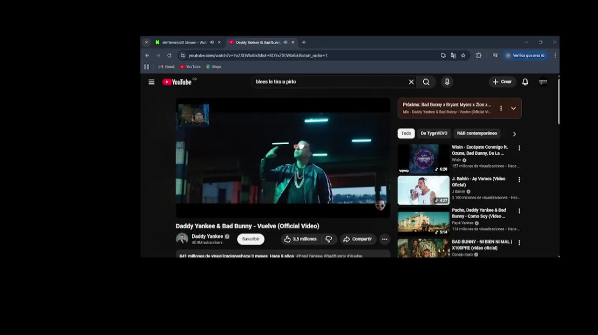
Task: Open options for BAD BUNNY NI BIEN NI MAL
Action: click(x=519, y=242)
